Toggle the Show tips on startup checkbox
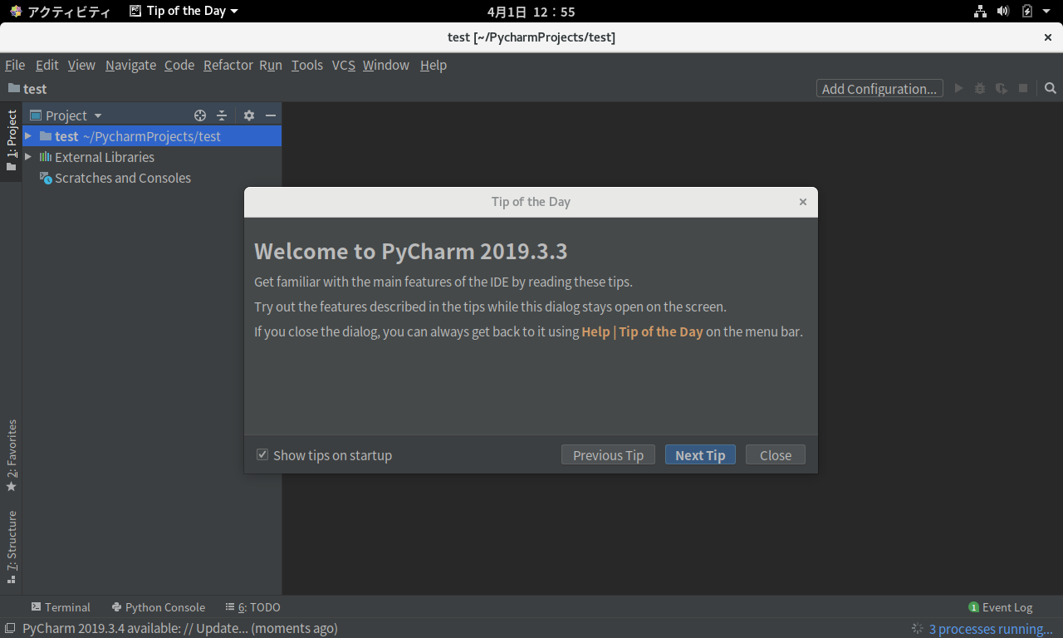Viewport: 1063px width, 638px height. point(262,454)
